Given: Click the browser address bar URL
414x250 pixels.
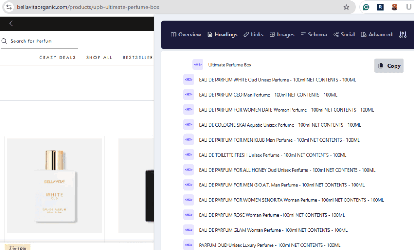Looking at the screenshot, I should (88, 7).
